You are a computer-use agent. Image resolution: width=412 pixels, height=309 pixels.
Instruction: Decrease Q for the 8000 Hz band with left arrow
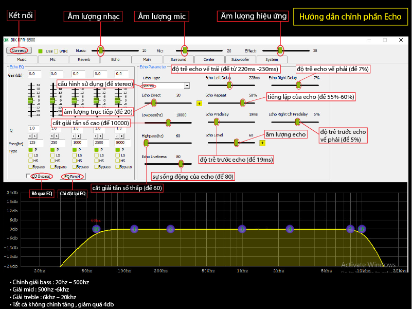[x=117, y=136]
